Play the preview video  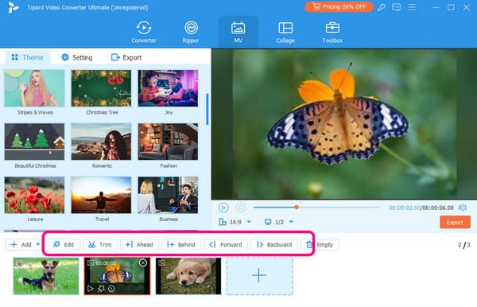(x=223, y=208)
